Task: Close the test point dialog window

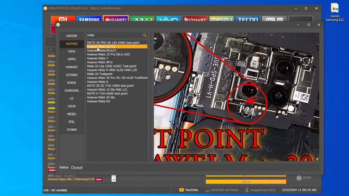Action: tap(319, 25)
